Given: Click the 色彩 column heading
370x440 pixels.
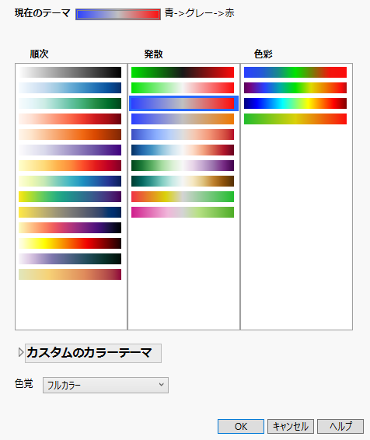Looking at the screenshot, I should [x=264, y=54].
